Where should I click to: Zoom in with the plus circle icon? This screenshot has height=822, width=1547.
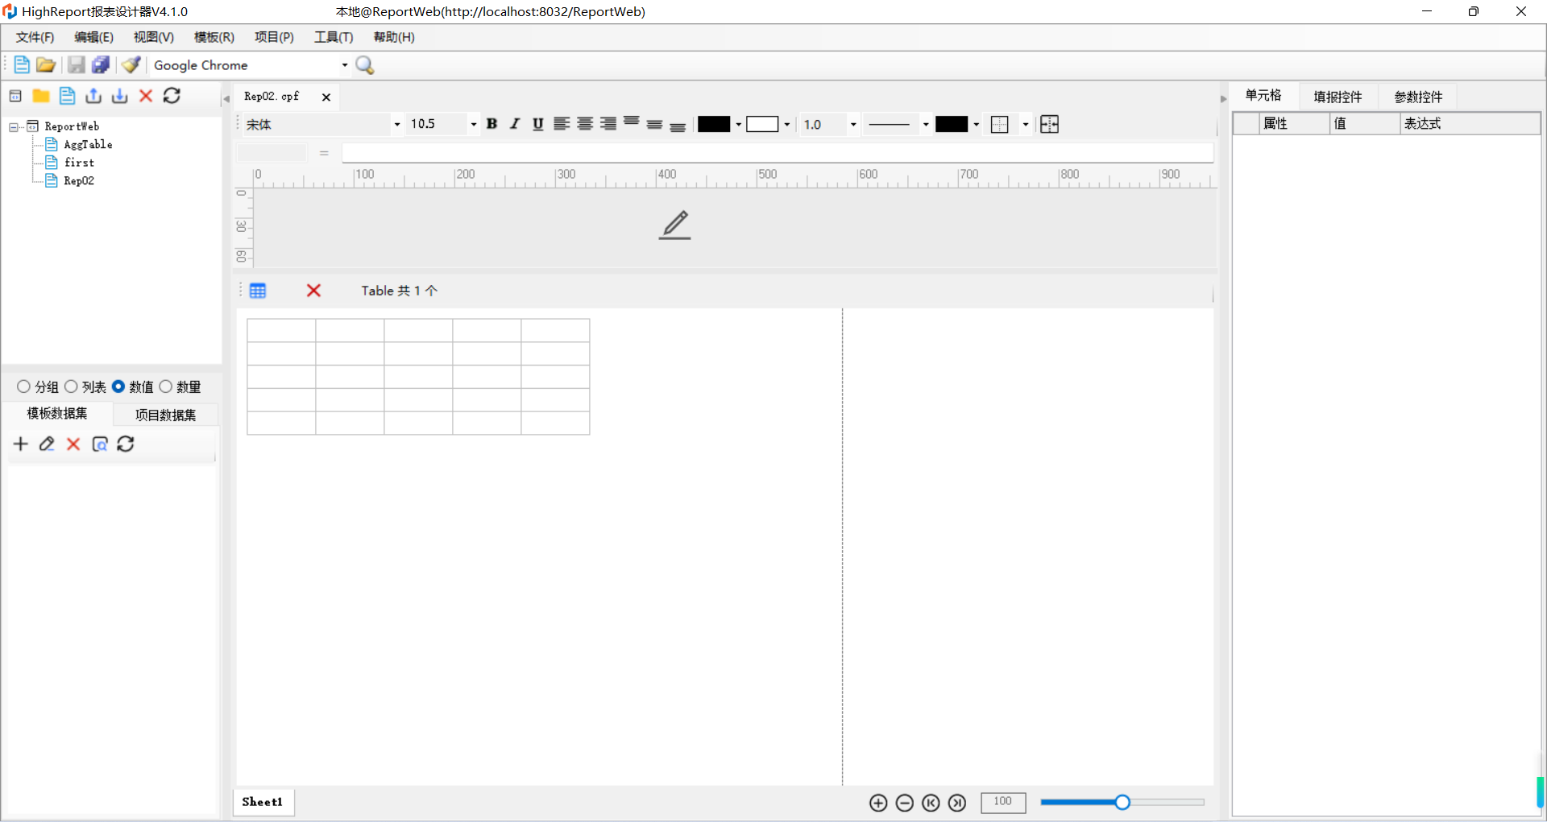click(x=878, y=803)
